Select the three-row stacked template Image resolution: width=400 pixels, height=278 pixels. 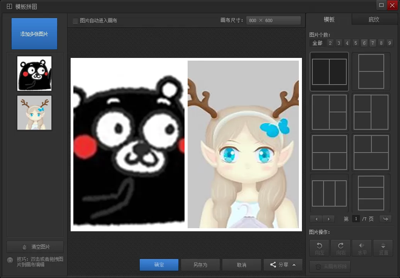point(371,193)
